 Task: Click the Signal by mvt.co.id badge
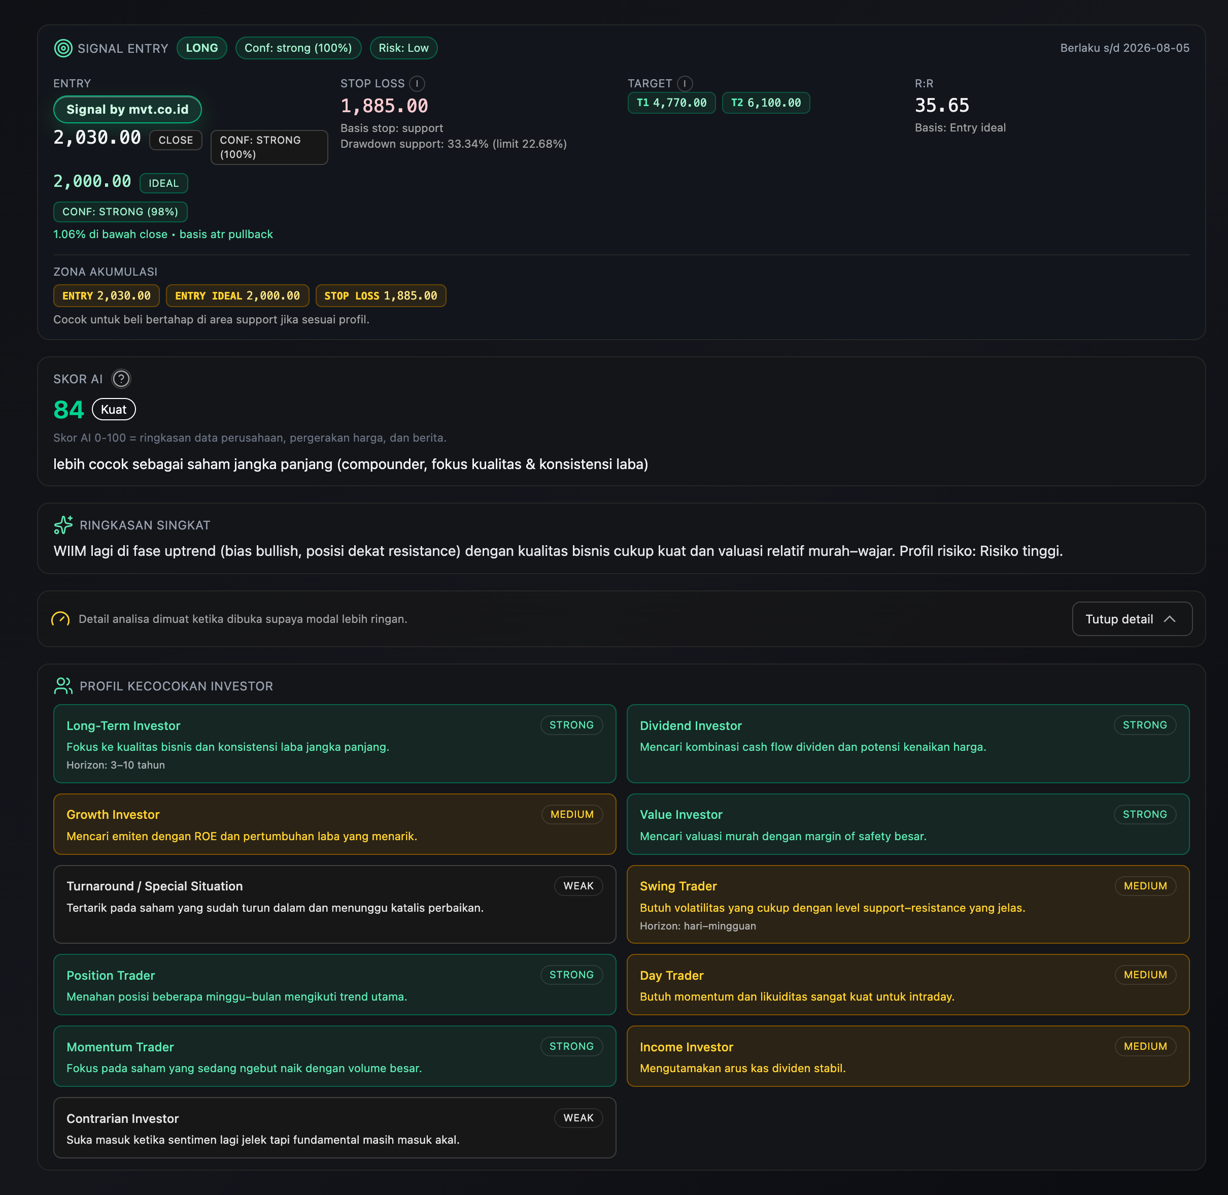(x=127, y=109)
